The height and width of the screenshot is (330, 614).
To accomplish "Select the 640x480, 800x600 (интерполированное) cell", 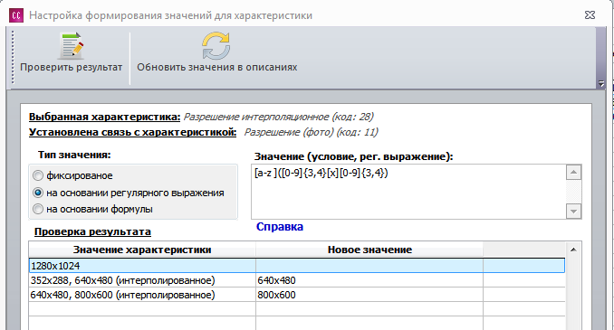I will click(x=142, y=295).
